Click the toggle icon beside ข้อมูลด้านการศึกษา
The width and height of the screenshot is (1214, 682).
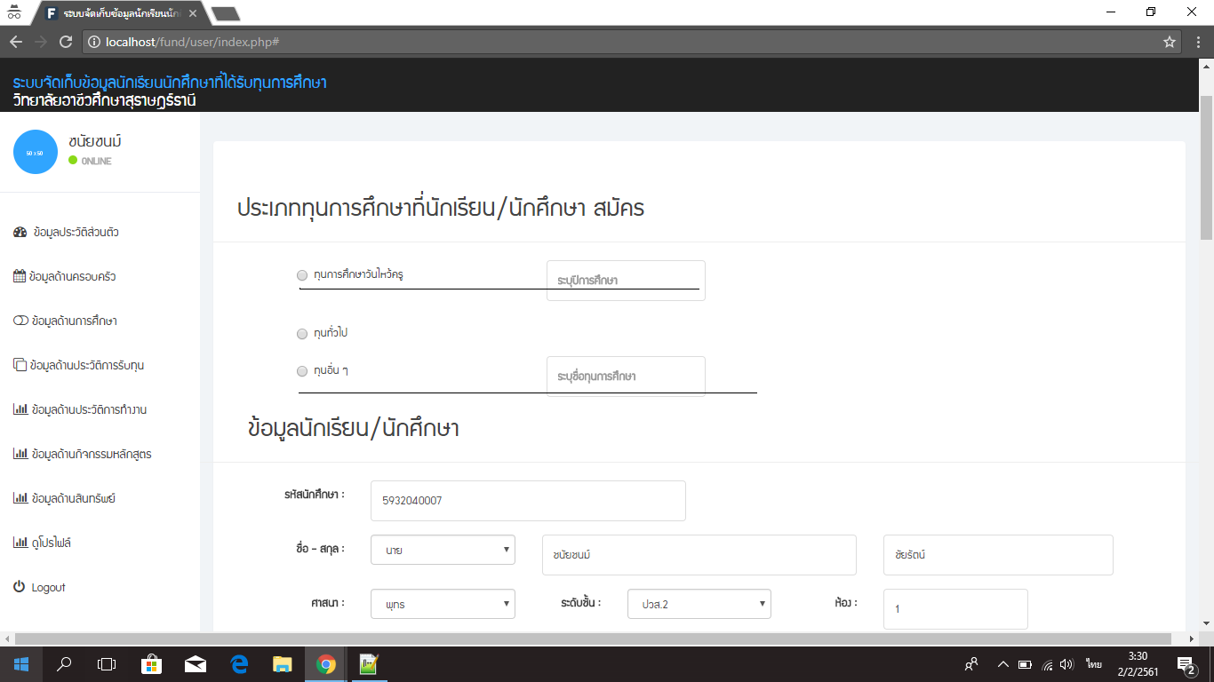pos(20,321)
